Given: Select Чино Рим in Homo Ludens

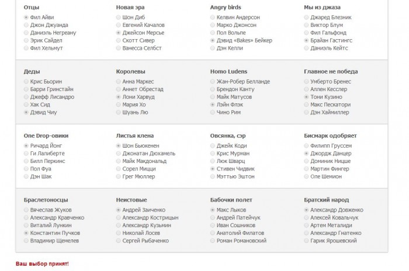Looking at the screenshot, I should click(213, 112).
